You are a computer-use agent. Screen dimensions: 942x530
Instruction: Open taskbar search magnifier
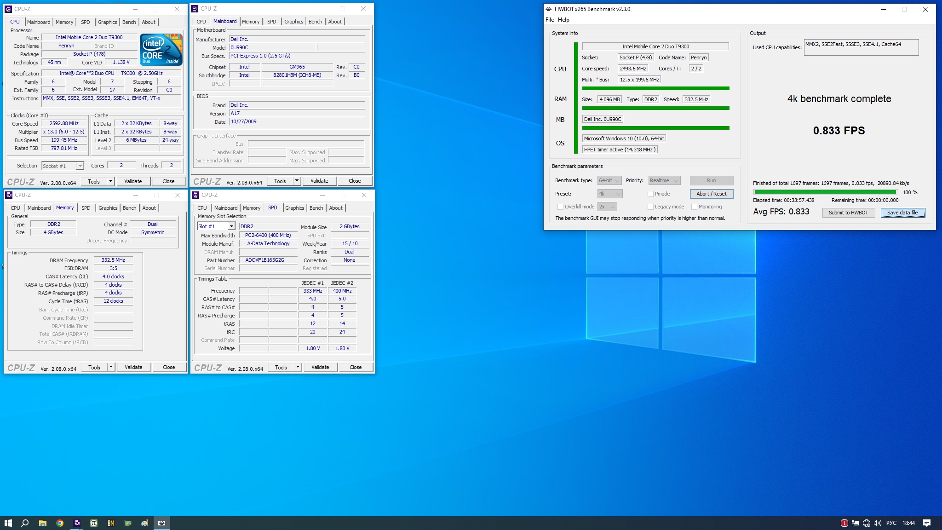point(25,523)
